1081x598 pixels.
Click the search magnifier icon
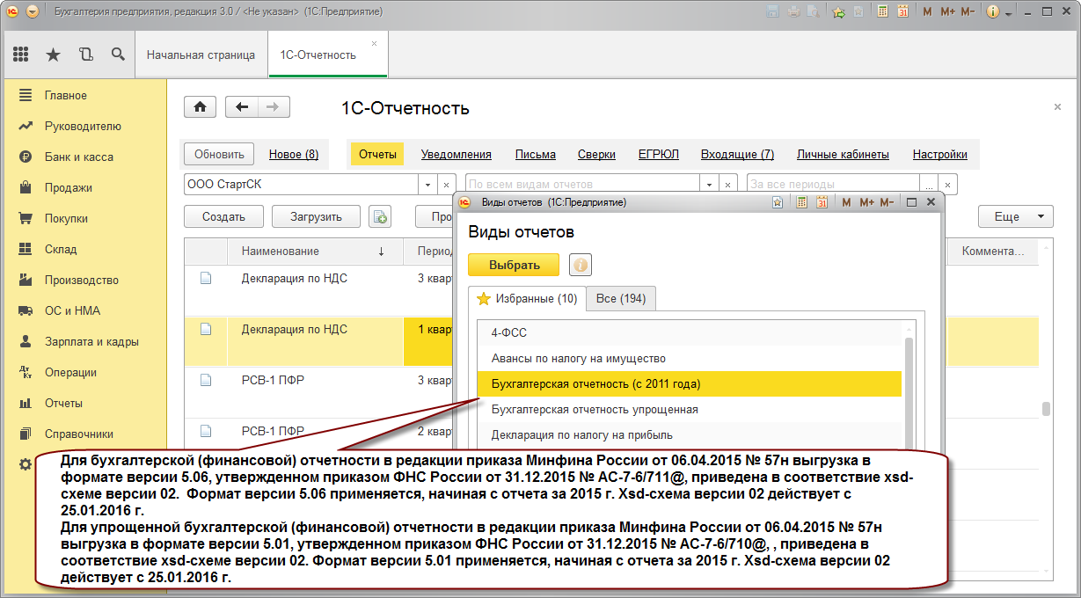click(x=117, y=55)
